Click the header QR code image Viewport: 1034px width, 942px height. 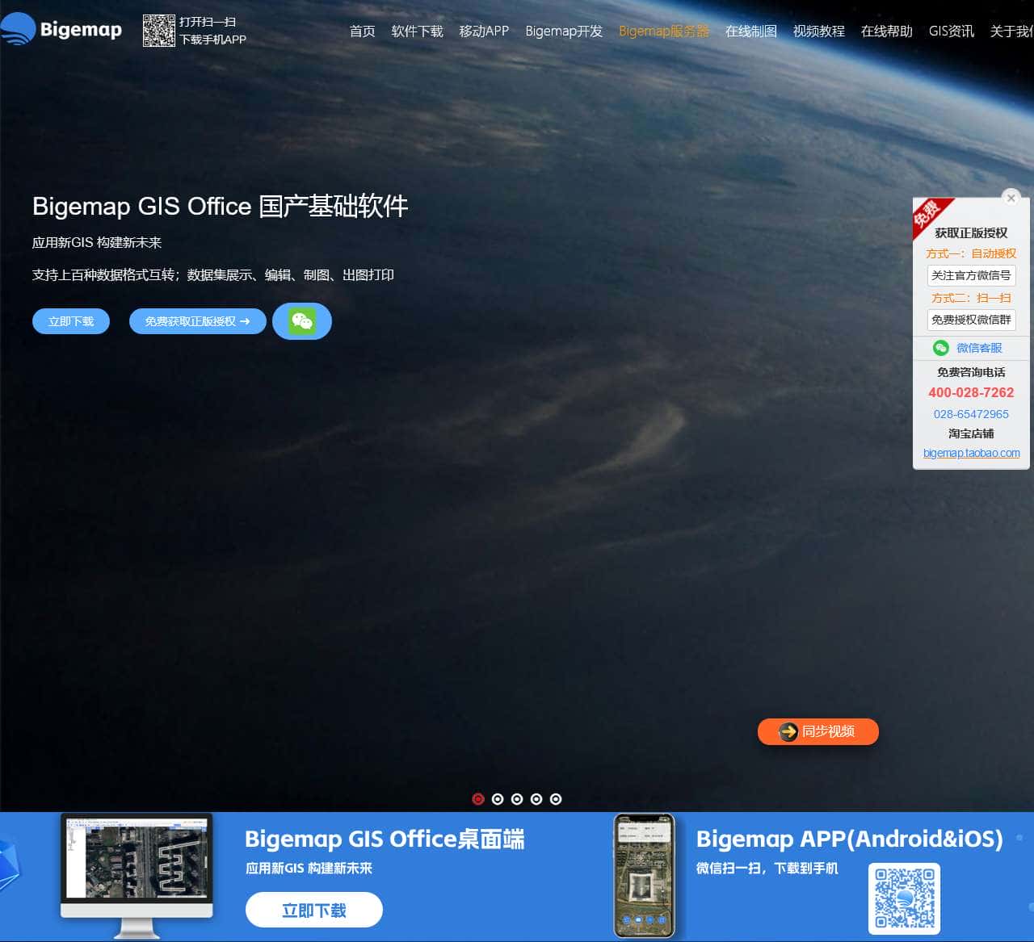pos(158,31)
